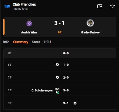This screenshot has height=112, width=119.
Task: Click the Austria Wien club crest
Action: [x=29, y=23]
